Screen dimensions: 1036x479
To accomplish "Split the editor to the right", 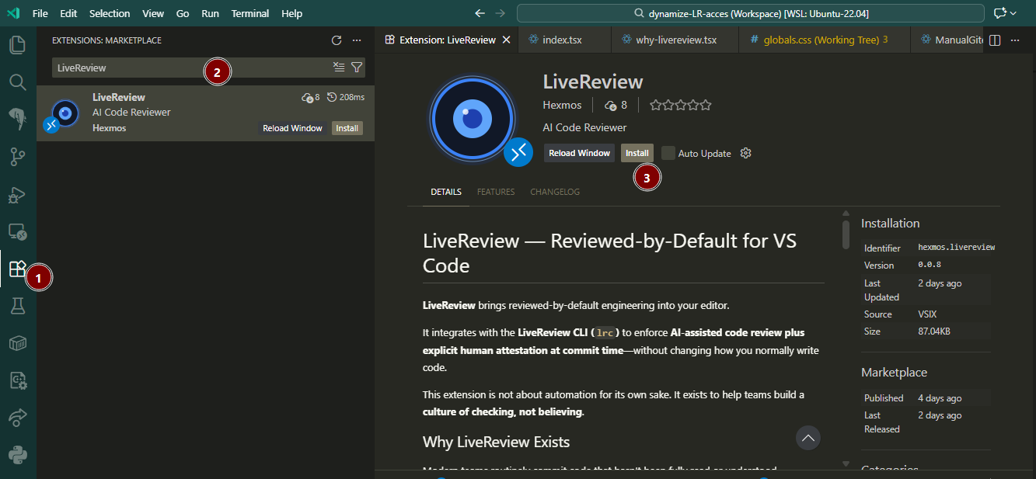I will pos(995,40).
